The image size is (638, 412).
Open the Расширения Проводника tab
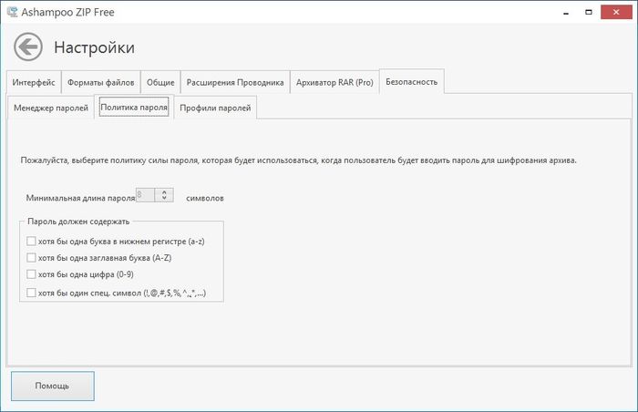234,82
